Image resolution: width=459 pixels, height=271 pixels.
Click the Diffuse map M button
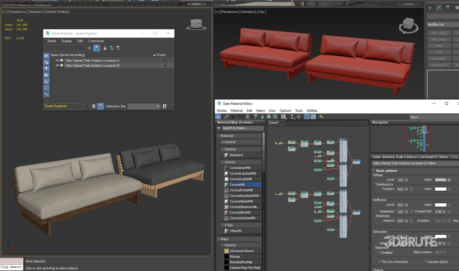pos(449,180)
